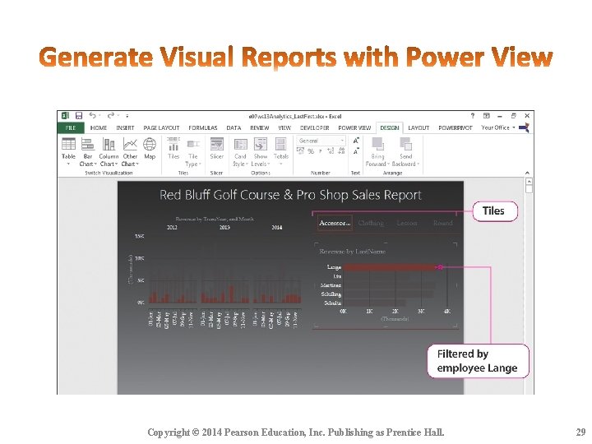Switch to the HOME ribbon tab
The width and height of the screenshot is (592, 444).
pos(98,128)
